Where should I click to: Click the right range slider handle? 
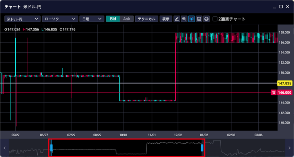(202, 148)
